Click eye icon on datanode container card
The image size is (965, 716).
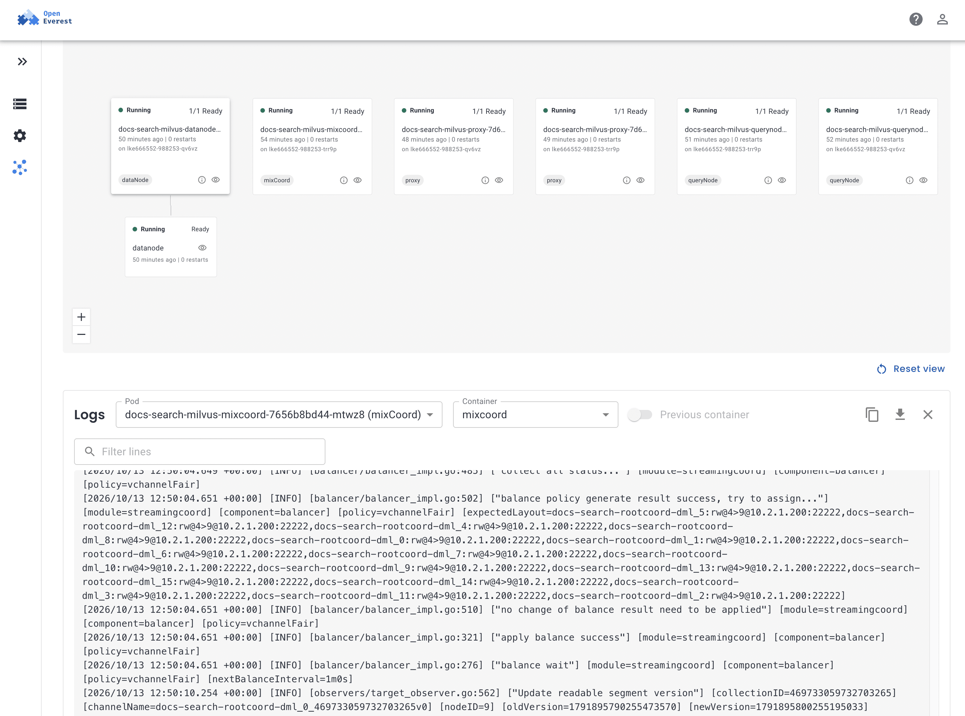tap(202, 248)
